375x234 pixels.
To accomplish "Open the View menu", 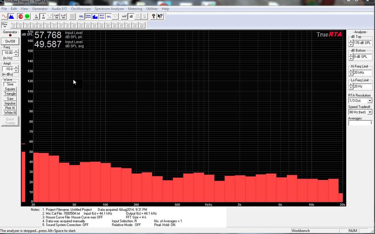I will pos(24,9).
